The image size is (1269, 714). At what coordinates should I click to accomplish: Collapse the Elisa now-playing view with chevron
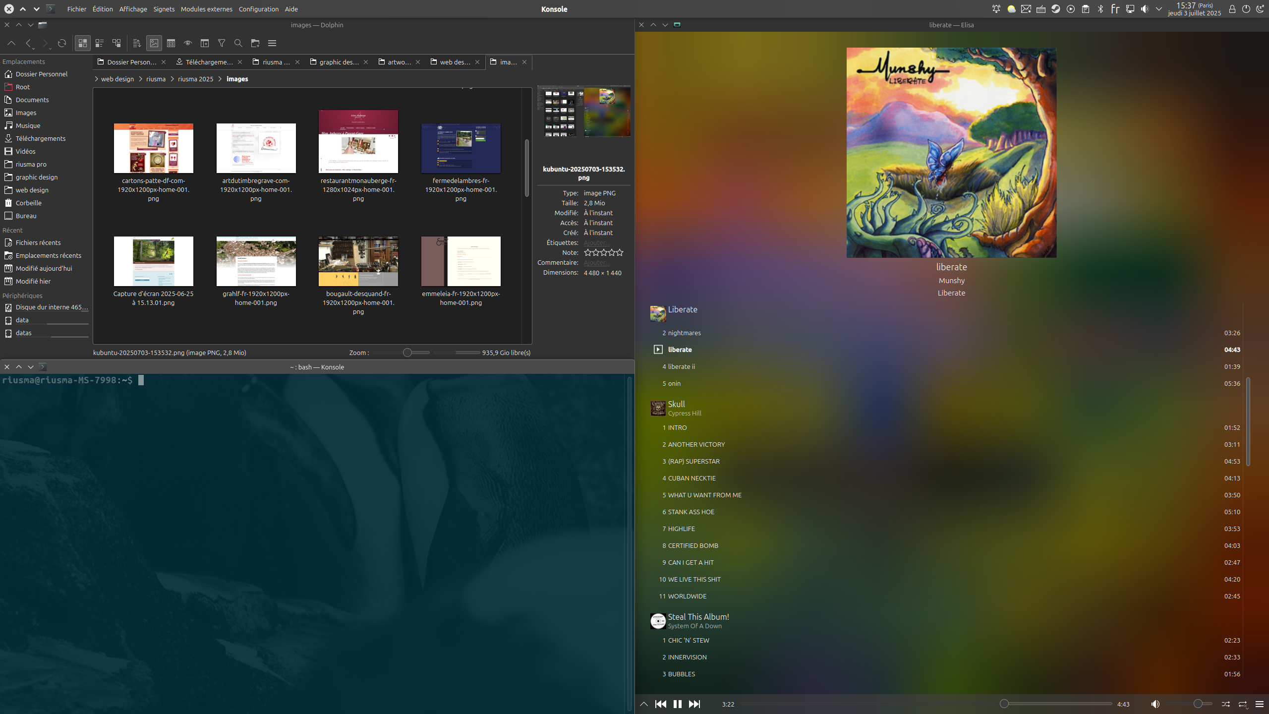(x=644, y=704)
